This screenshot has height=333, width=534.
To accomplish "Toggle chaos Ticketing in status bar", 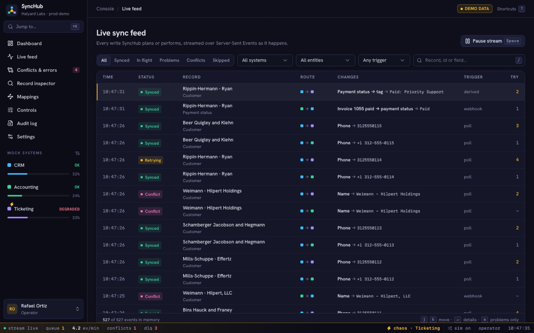I will tap(414, 328).
